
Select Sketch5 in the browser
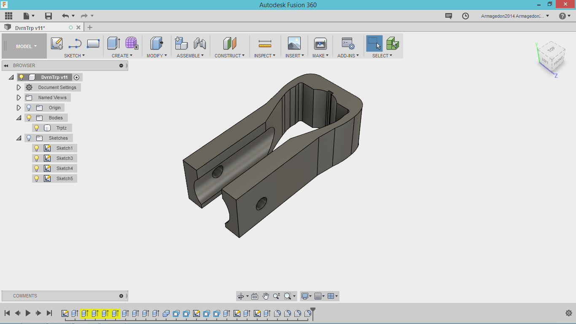coord(65,178)
